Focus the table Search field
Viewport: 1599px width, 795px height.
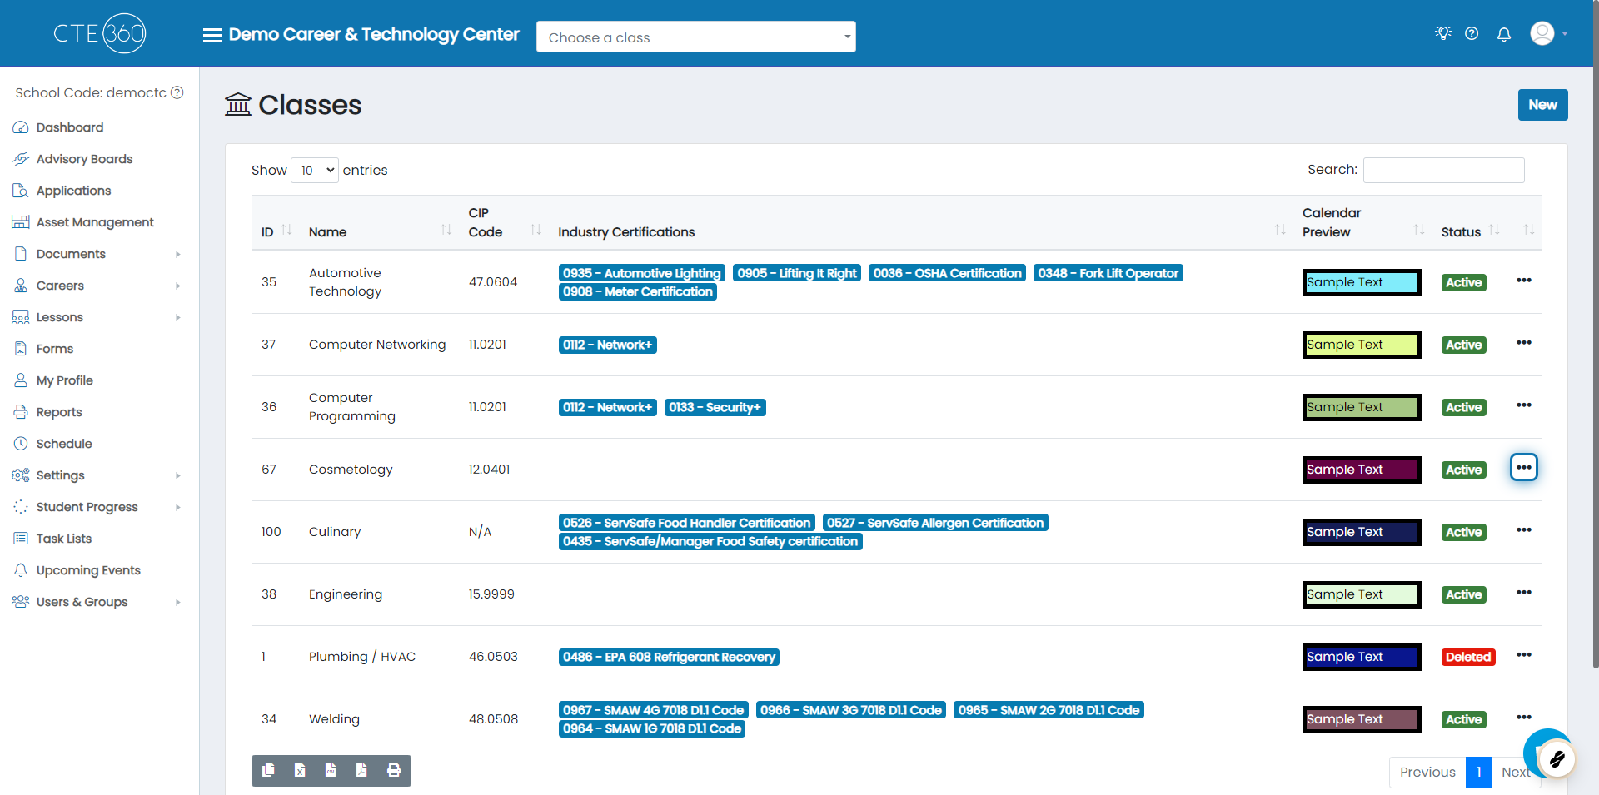1444,170
